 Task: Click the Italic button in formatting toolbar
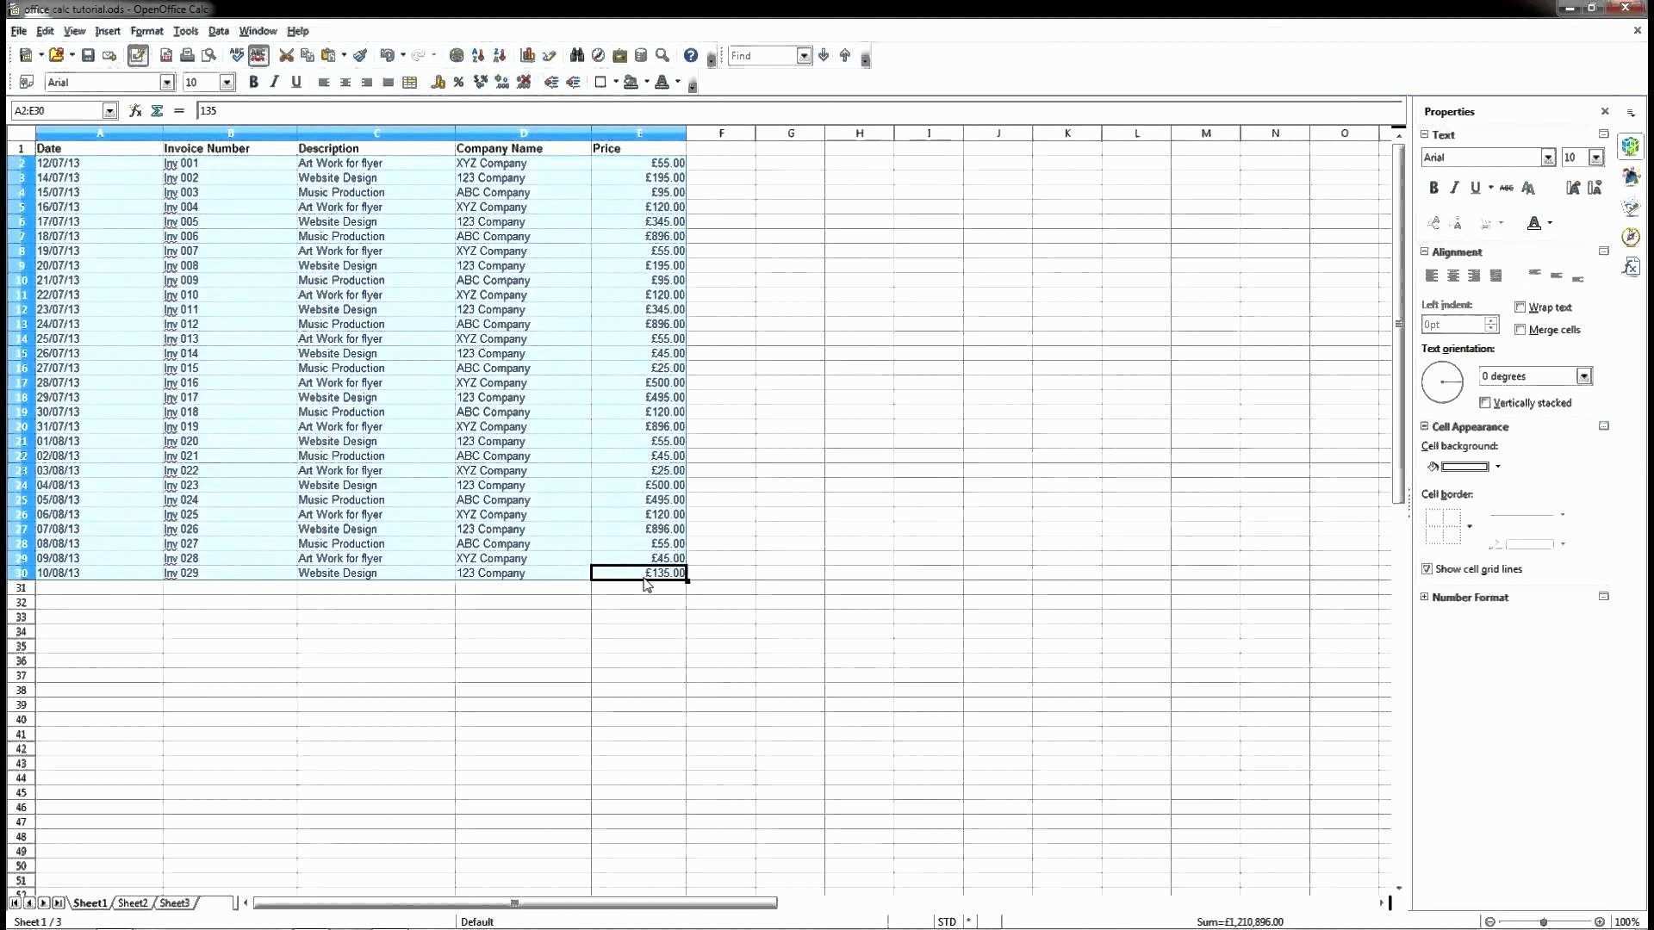click(275, 83)
